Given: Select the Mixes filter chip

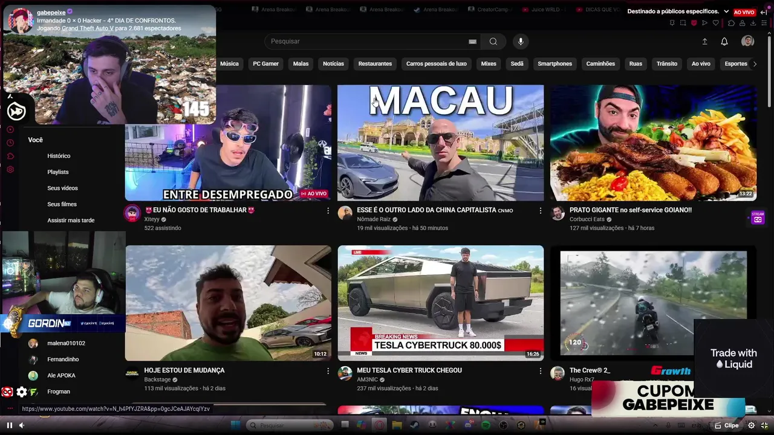Looking at the screenshot, I should [x=489, y=63].
